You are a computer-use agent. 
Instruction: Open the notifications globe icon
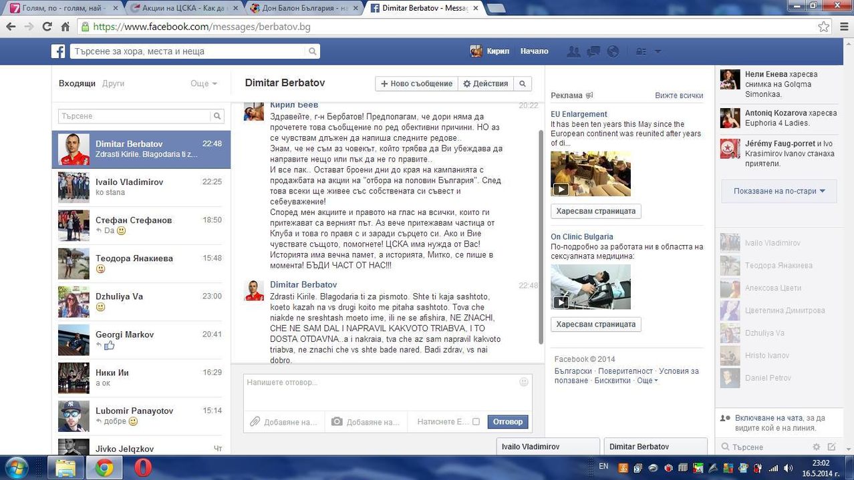click(x=613, y=51)
